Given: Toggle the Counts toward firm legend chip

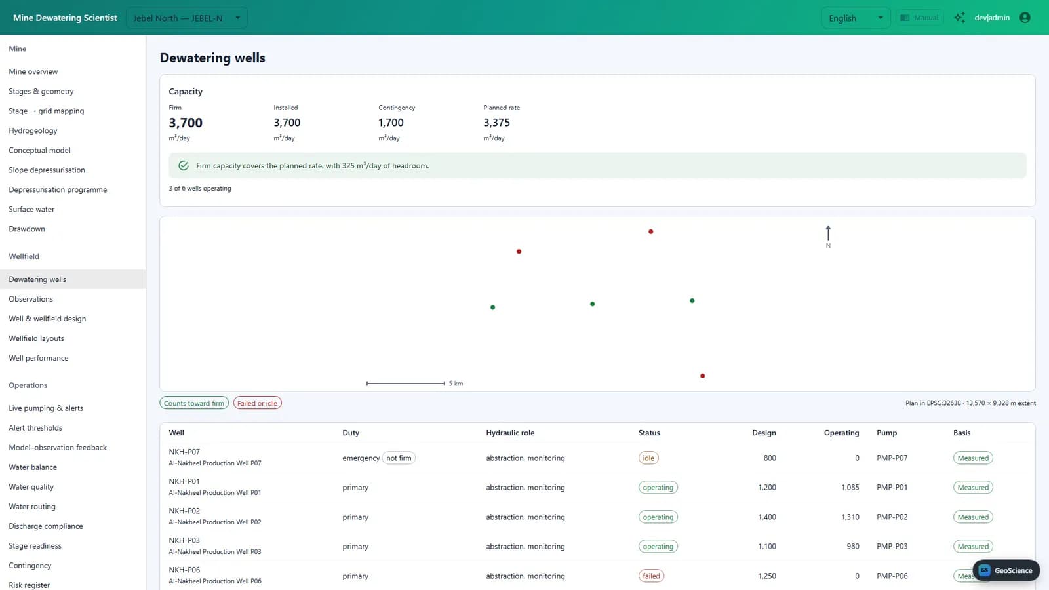Looking at the screenshot, I should 194,403.
